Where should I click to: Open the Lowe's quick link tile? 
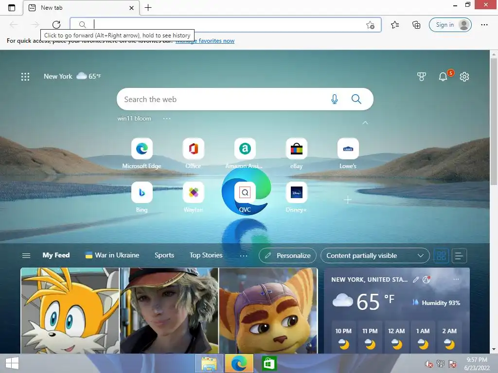coord(348,153)
